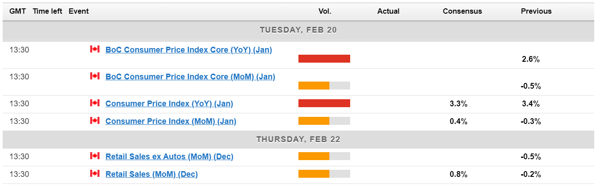The width and height of the screenshot is (596, 187).
Task: Click red volatility bar for Consumer Price Index YoY
Action: pyautogui.click(x=324, y=103)
